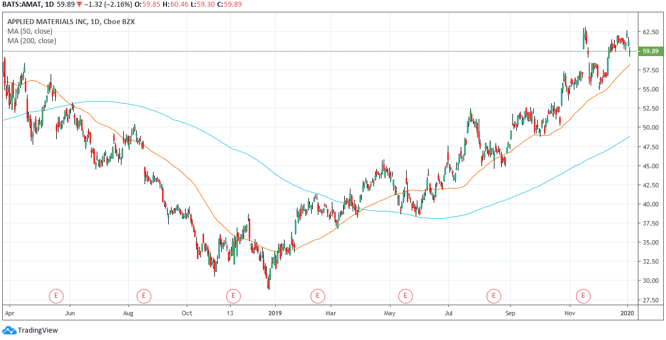
Task: Select the MA (200, close) indicator label
Action: (x=31, y=40)
